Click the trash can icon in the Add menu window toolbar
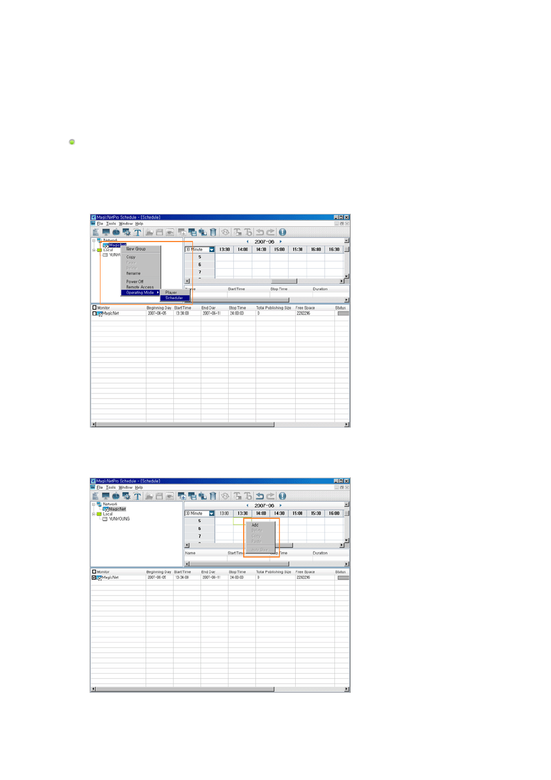 [x=213, y=496]
